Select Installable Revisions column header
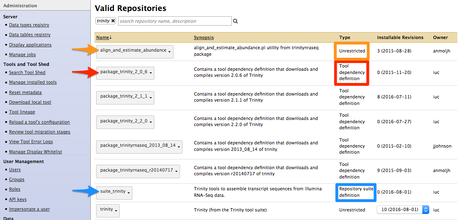Viewport: 461px width, 220px height. tap(400, 37)
